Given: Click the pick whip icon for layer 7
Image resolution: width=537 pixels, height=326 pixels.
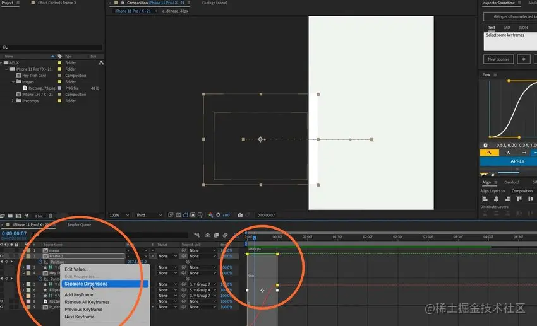Looking at the screenshot, I should pyautogui.click(x=184, y=296).
